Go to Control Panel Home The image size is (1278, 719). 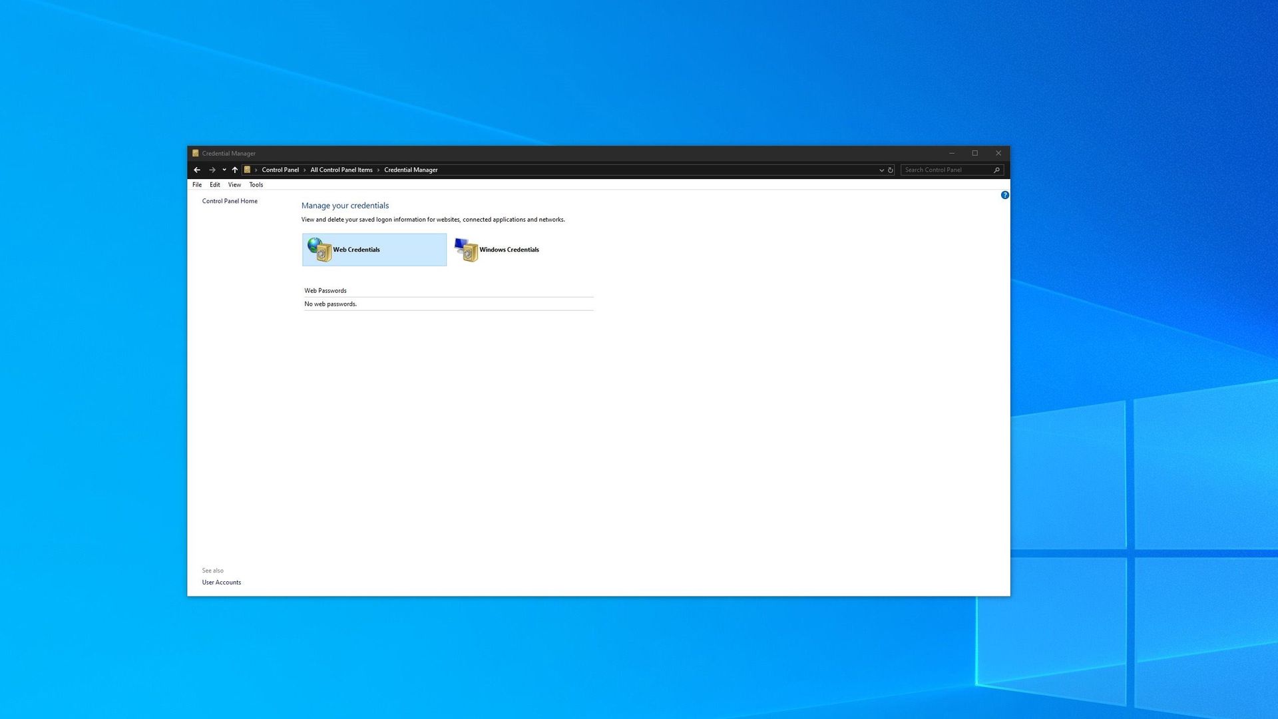coord(229,200)
